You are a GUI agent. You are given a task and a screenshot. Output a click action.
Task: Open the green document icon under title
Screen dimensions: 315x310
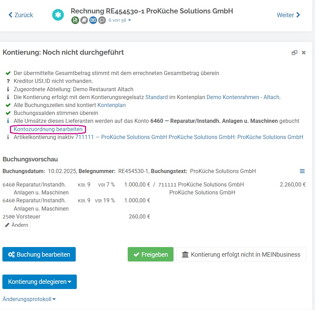pyautogui.click(x=75, y=20)
